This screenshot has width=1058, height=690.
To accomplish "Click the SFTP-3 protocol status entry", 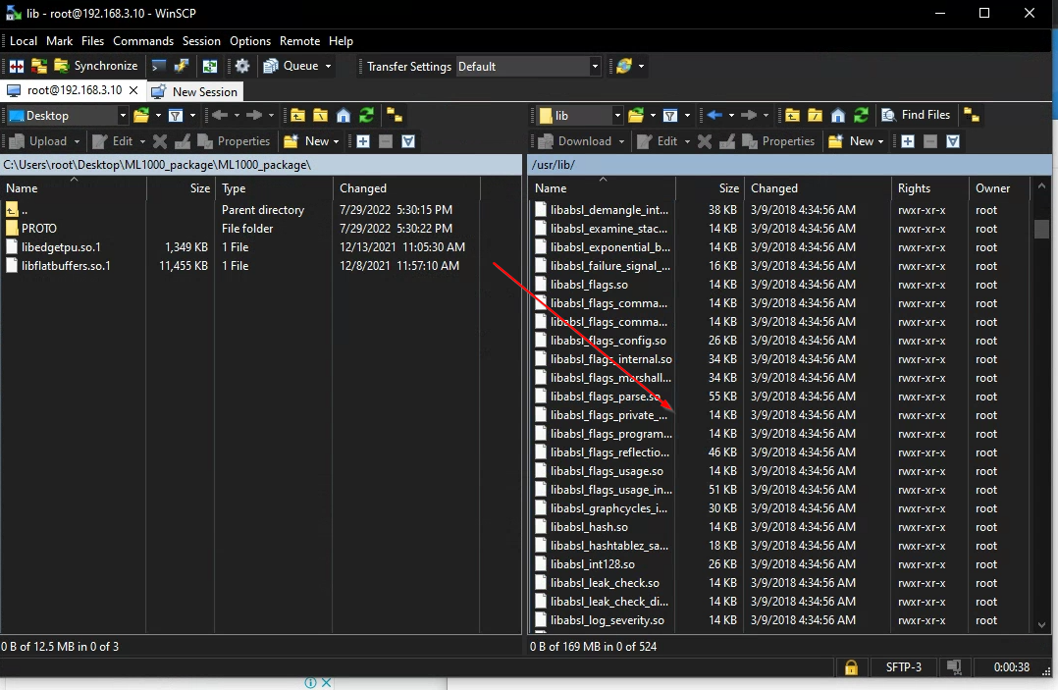I will 904,667.
